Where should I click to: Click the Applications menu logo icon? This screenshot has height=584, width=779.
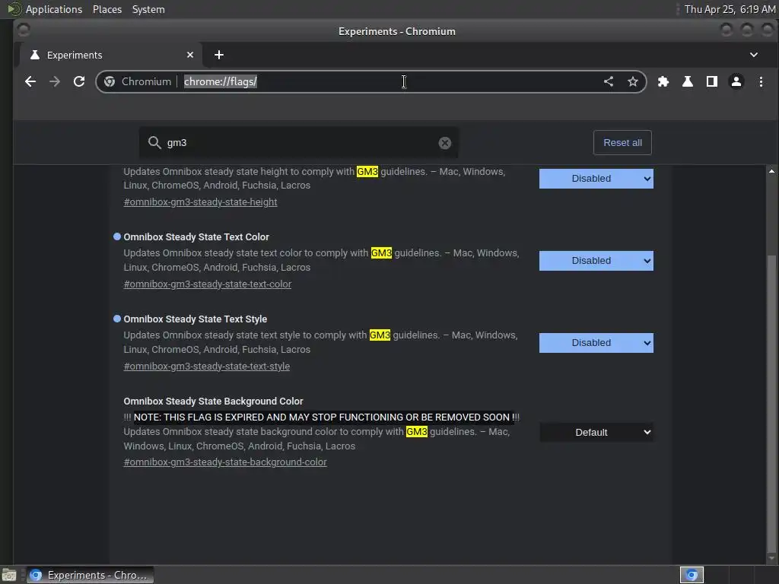14,9
